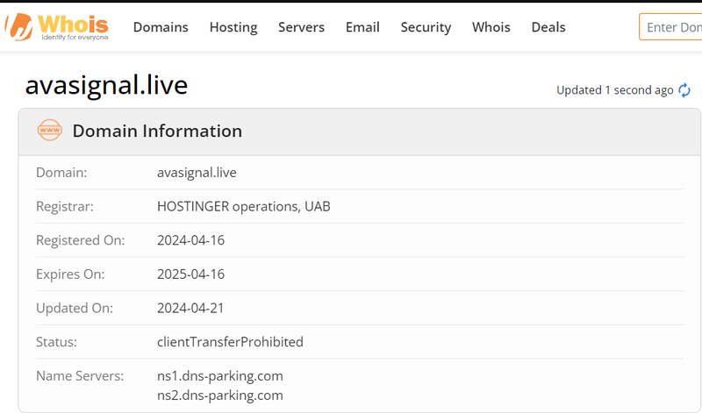The width and height of the screenshot is (702, 413).
Task: Click the 'Updated 1 second ago' text
Action: [614, 90]
